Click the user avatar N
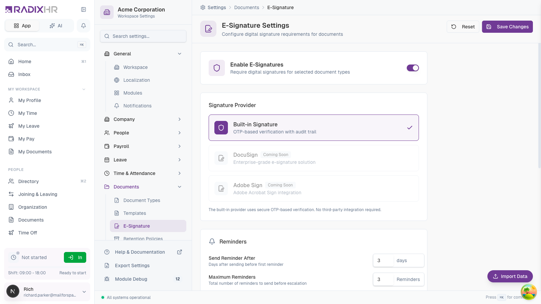The image size is (541, 304). 13,291
